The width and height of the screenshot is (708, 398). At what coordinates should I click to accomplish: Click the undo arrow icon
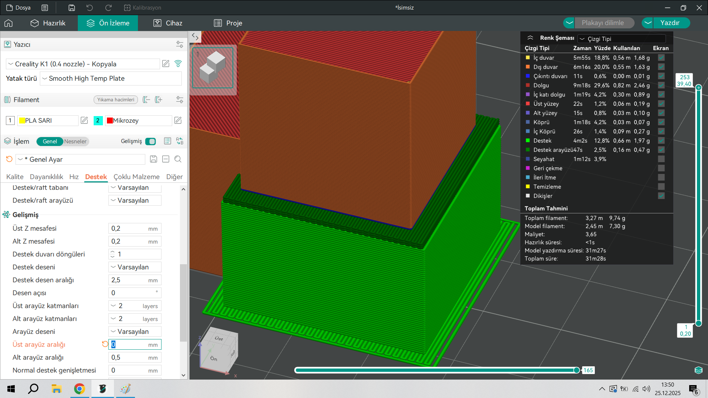coord(90,8)
